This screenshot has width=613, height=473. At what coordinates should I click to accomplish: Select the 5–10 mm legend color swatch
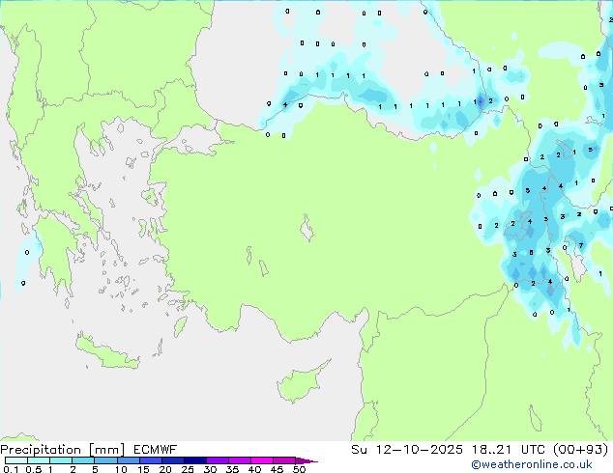105,460
